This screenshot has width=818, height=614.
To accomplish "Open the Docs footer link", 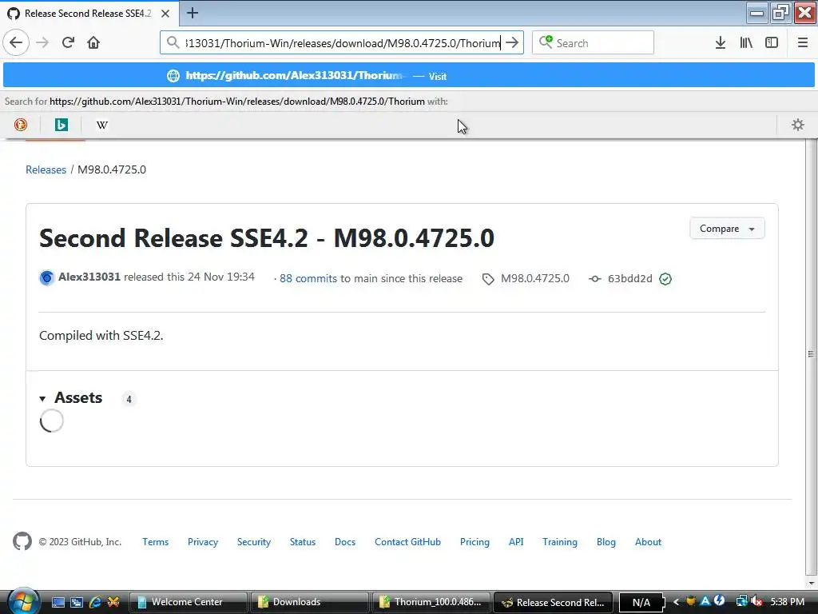I will click(x=345, y=542).
